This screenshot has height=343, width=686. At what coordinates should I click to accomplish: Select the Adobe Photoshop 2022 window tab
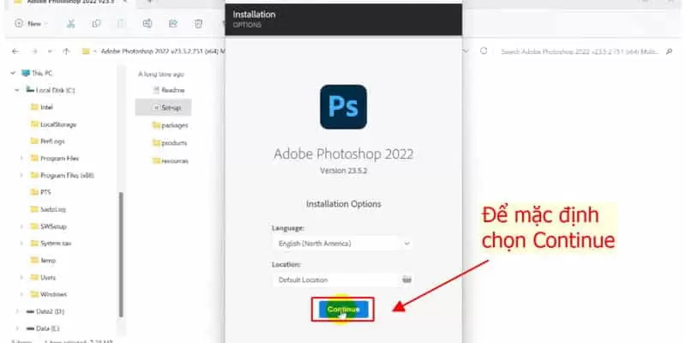70,3
